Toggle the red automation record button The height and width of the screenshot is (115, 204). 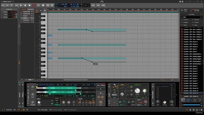[x=34, y=5]
